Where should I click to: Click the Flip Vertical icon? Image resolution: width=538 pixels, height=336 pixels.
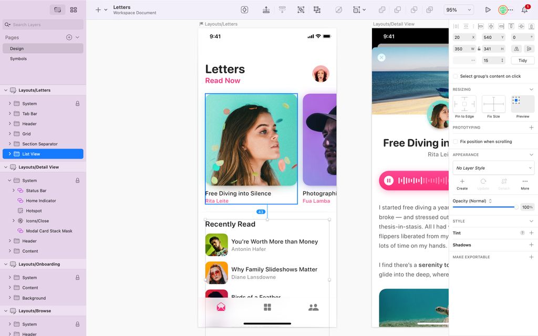point(529,49)
